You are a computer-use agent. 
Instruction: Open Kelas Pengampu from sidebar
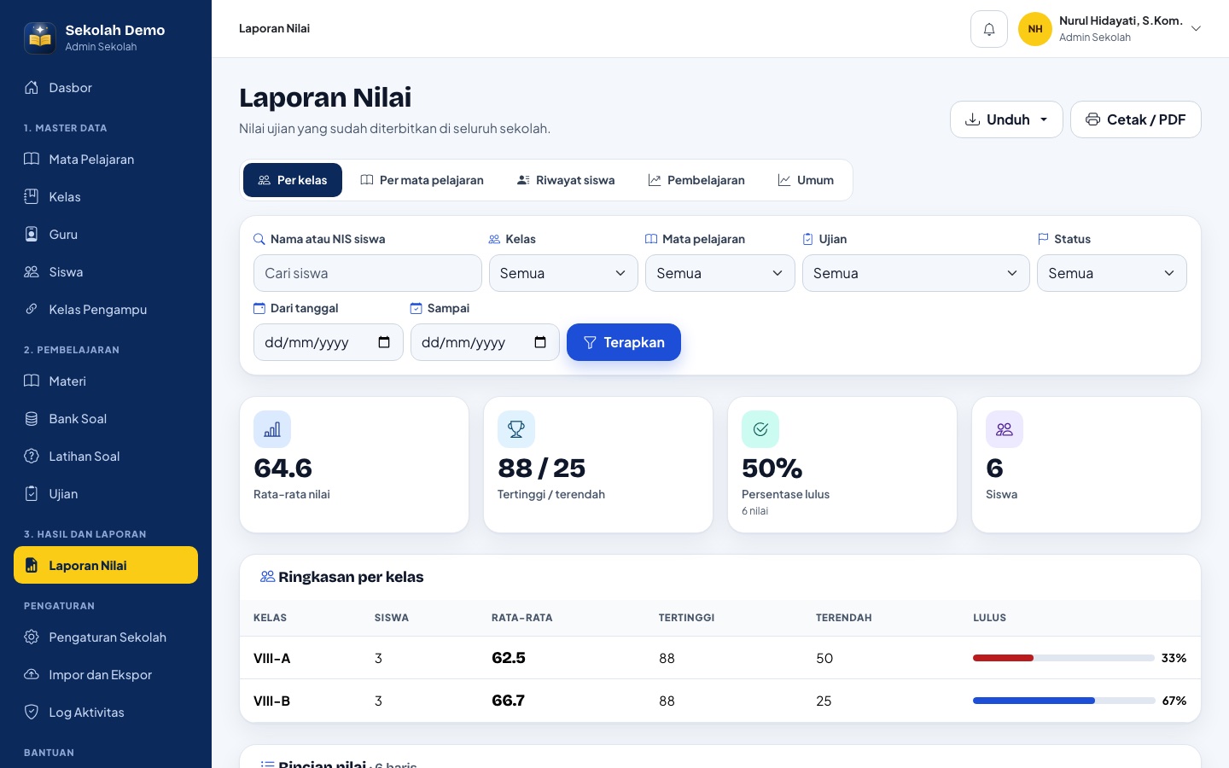(x=106, y=310)
